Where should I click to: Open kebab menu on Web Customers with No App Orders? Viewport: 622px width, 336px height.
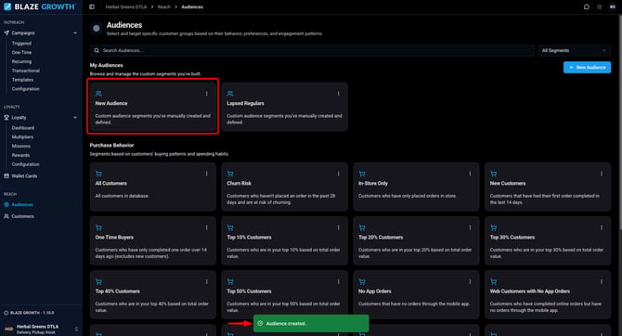pos(602,281)
